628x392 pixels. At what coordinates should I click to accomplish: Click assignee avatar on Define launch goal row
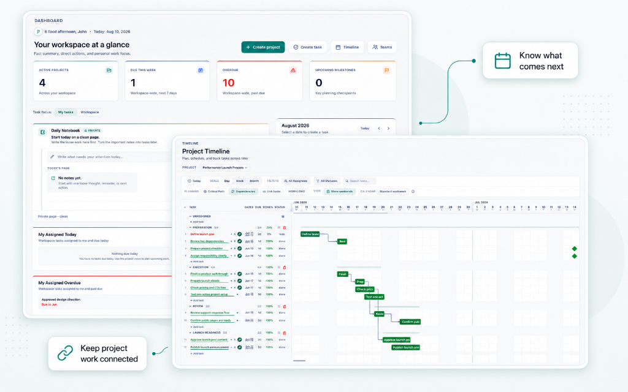pos(240,234)
